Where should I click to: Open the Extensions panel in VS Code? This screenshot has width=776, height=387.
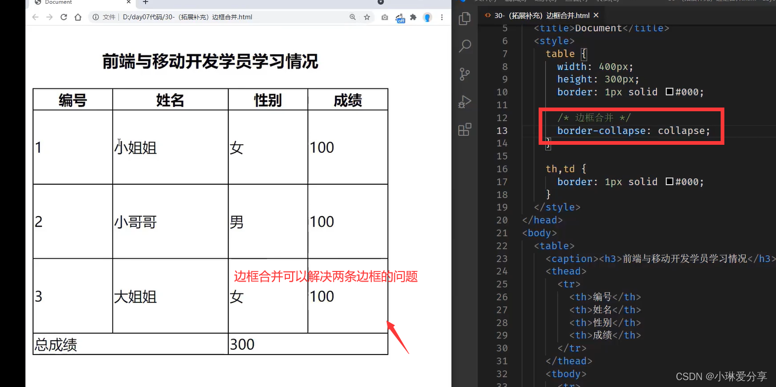pyautogui.click(x=465, y=129)
